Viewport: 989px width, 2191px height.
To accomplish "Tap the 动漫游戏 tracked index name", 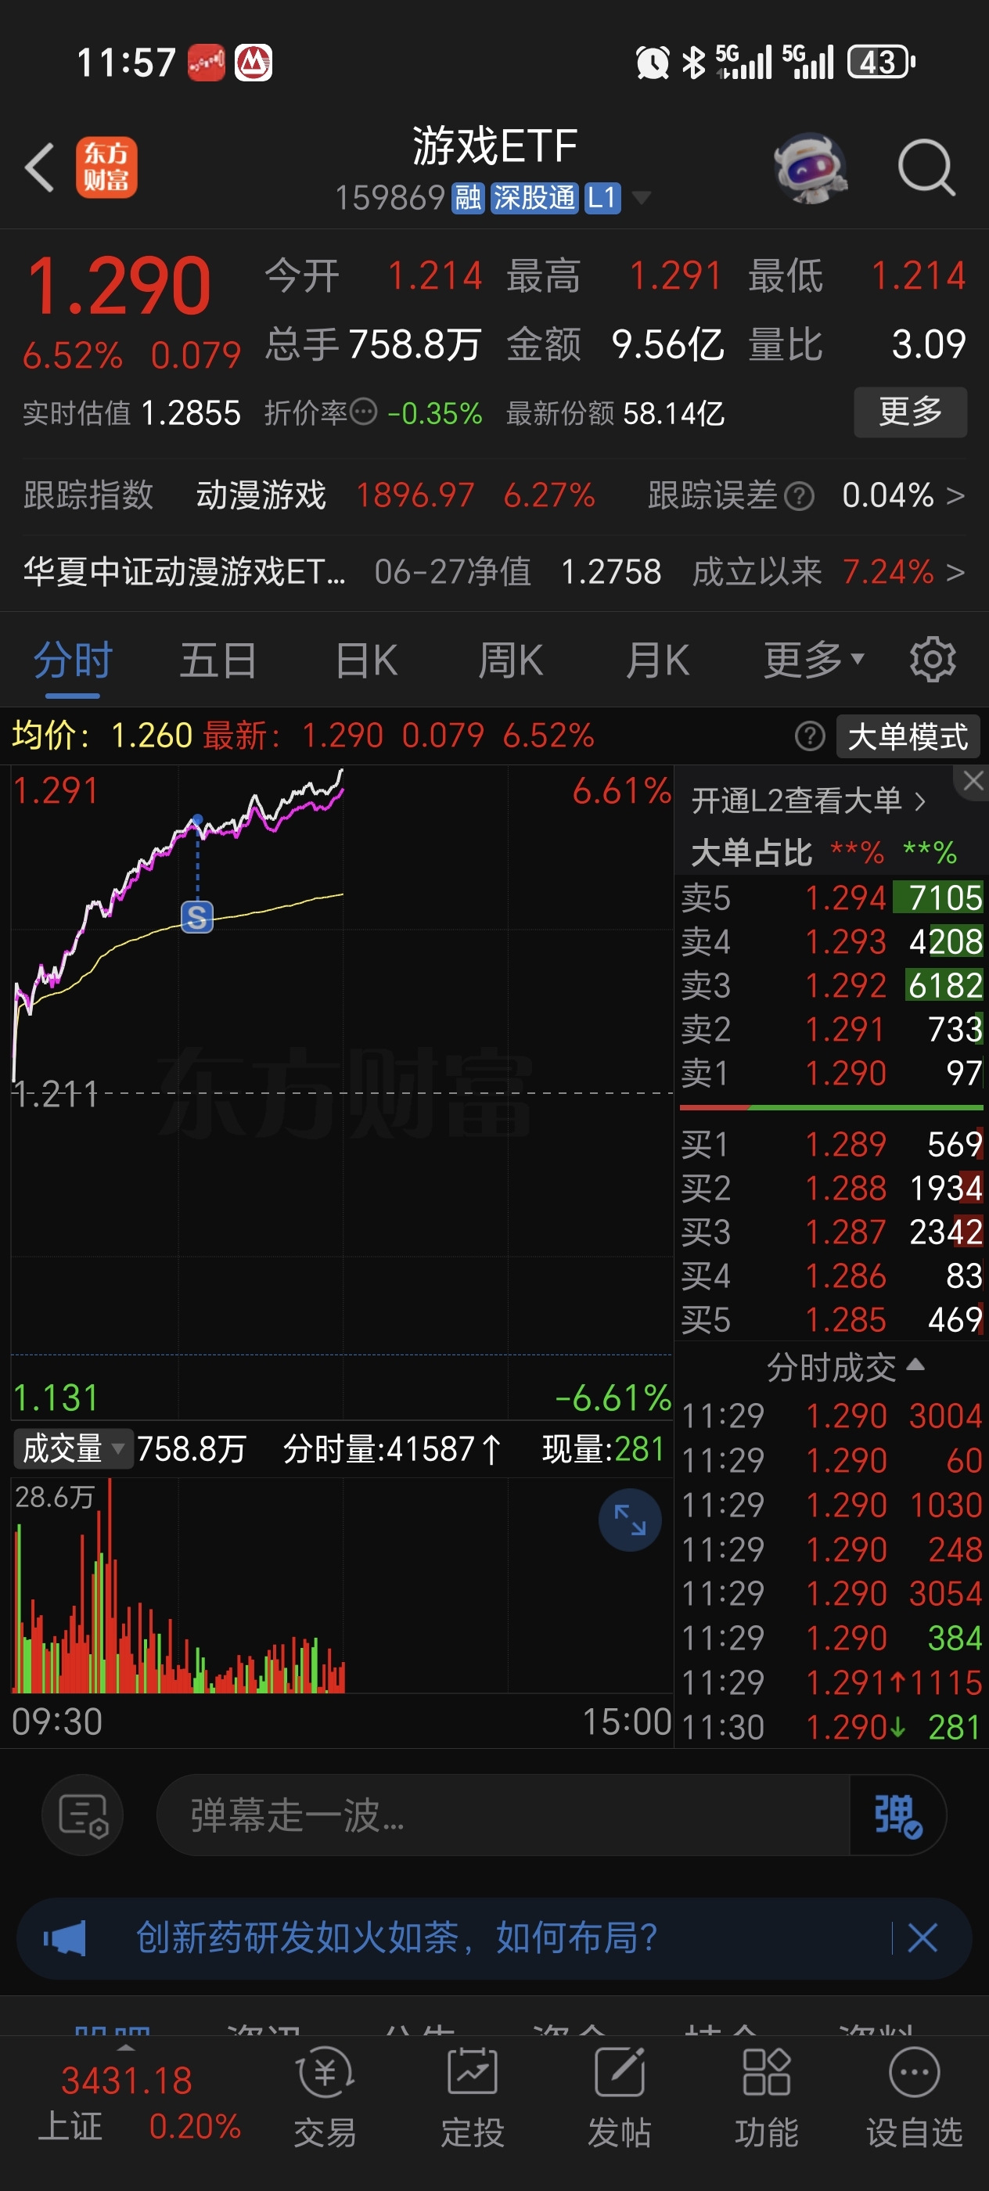I will pyautogui.click(x=261, y=496).
